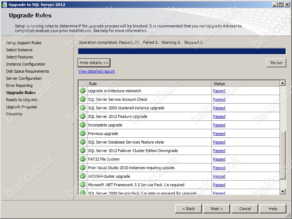Open Passed link for Previous upgrade
This screenshot has height=219, width=292.
coord(219,134)
